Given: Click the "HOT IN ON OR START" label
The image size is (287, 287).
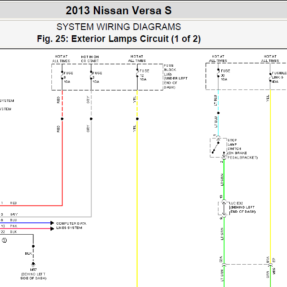Looking at the screenshot, I should tap(90, 59).
